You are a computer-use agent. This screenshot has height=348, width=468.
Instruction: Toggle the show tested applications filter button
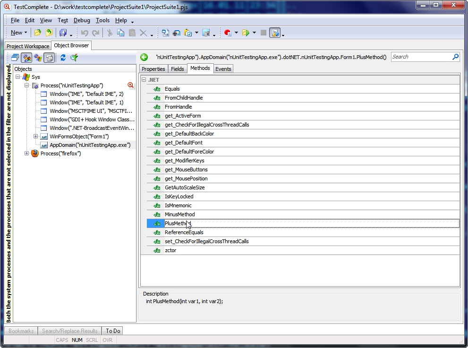26,58
